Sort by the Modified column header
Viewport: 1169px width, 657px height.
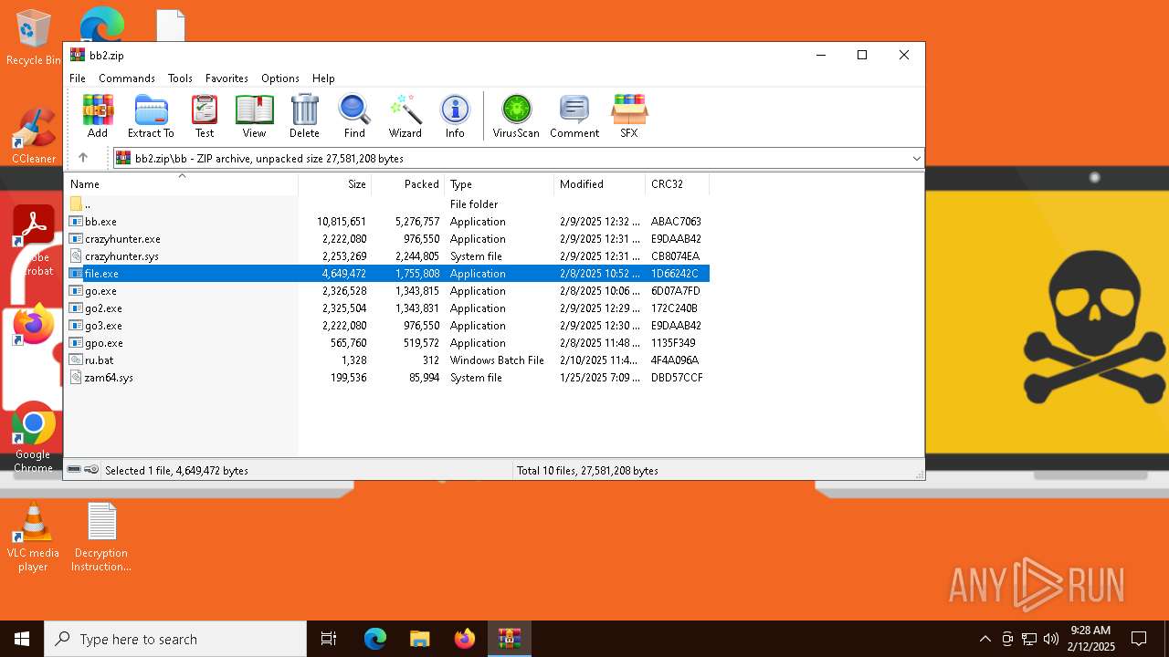[x=600, y=184]
